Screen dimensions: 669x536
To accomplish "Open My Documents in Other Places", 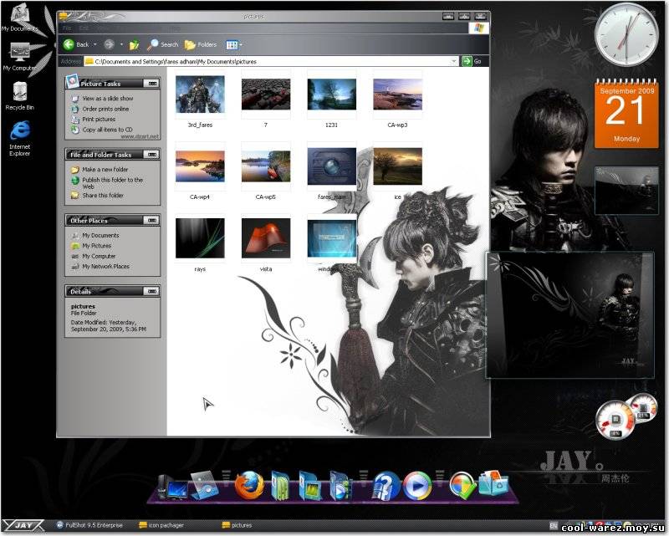I will (x=100, y=235).
